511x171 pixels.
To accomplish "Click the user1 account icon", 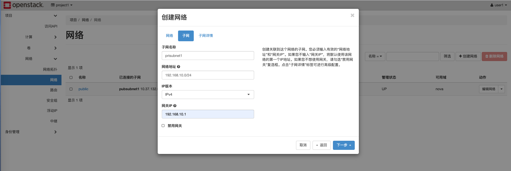I will (x=492, y=5).
